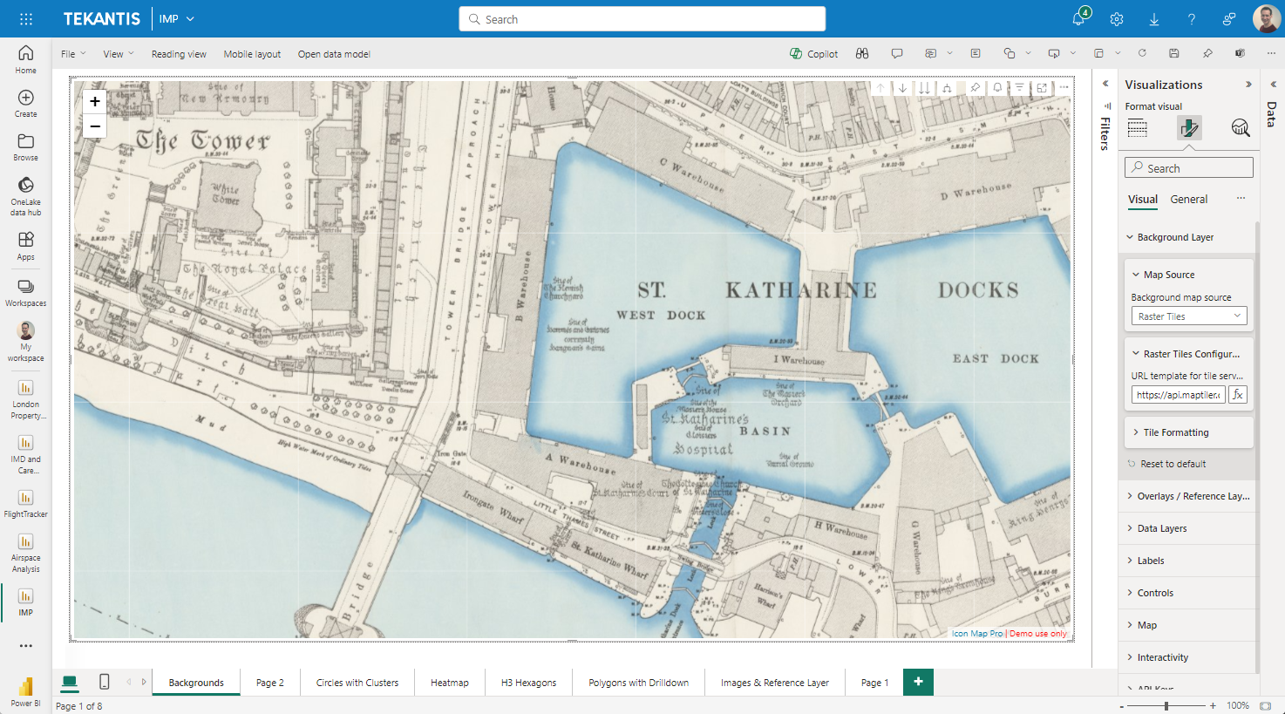The height and width of the screenshot is (714, 1285).
Task: Expand the Data Layers section
Action: coord(1161,528)
